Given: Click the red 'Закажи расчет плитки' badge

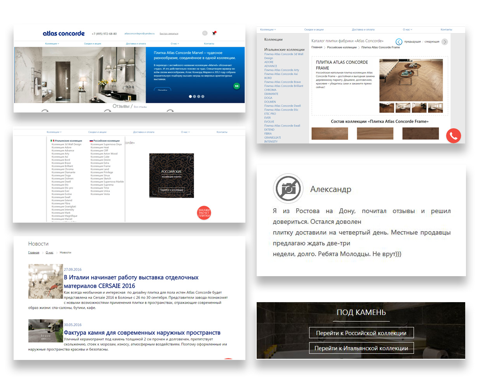Looking at the screenshot, I should (204, 213).
